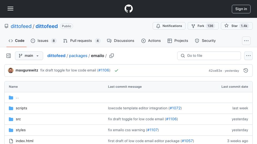The height and width of the screenshot is (144, 257).
Task: Go to the GitHub homepage logo
Action: [x=128, y=9]
